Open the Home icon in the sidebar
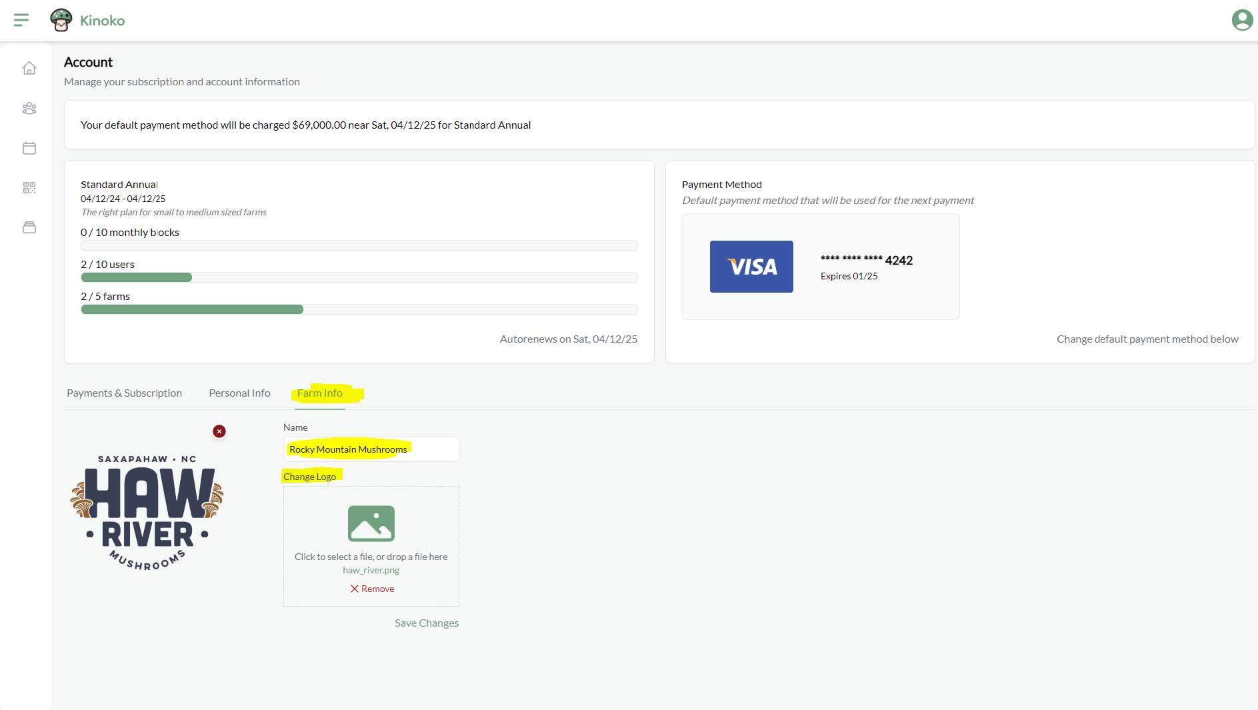The image size is (1258, 710). (x=29, y=69)
